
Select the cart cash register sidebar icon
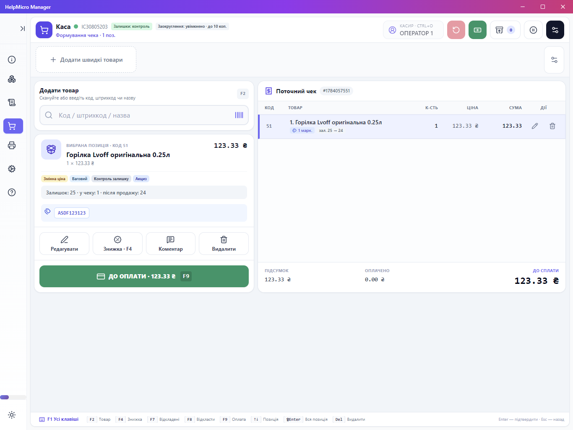click(x=13, y=126)
